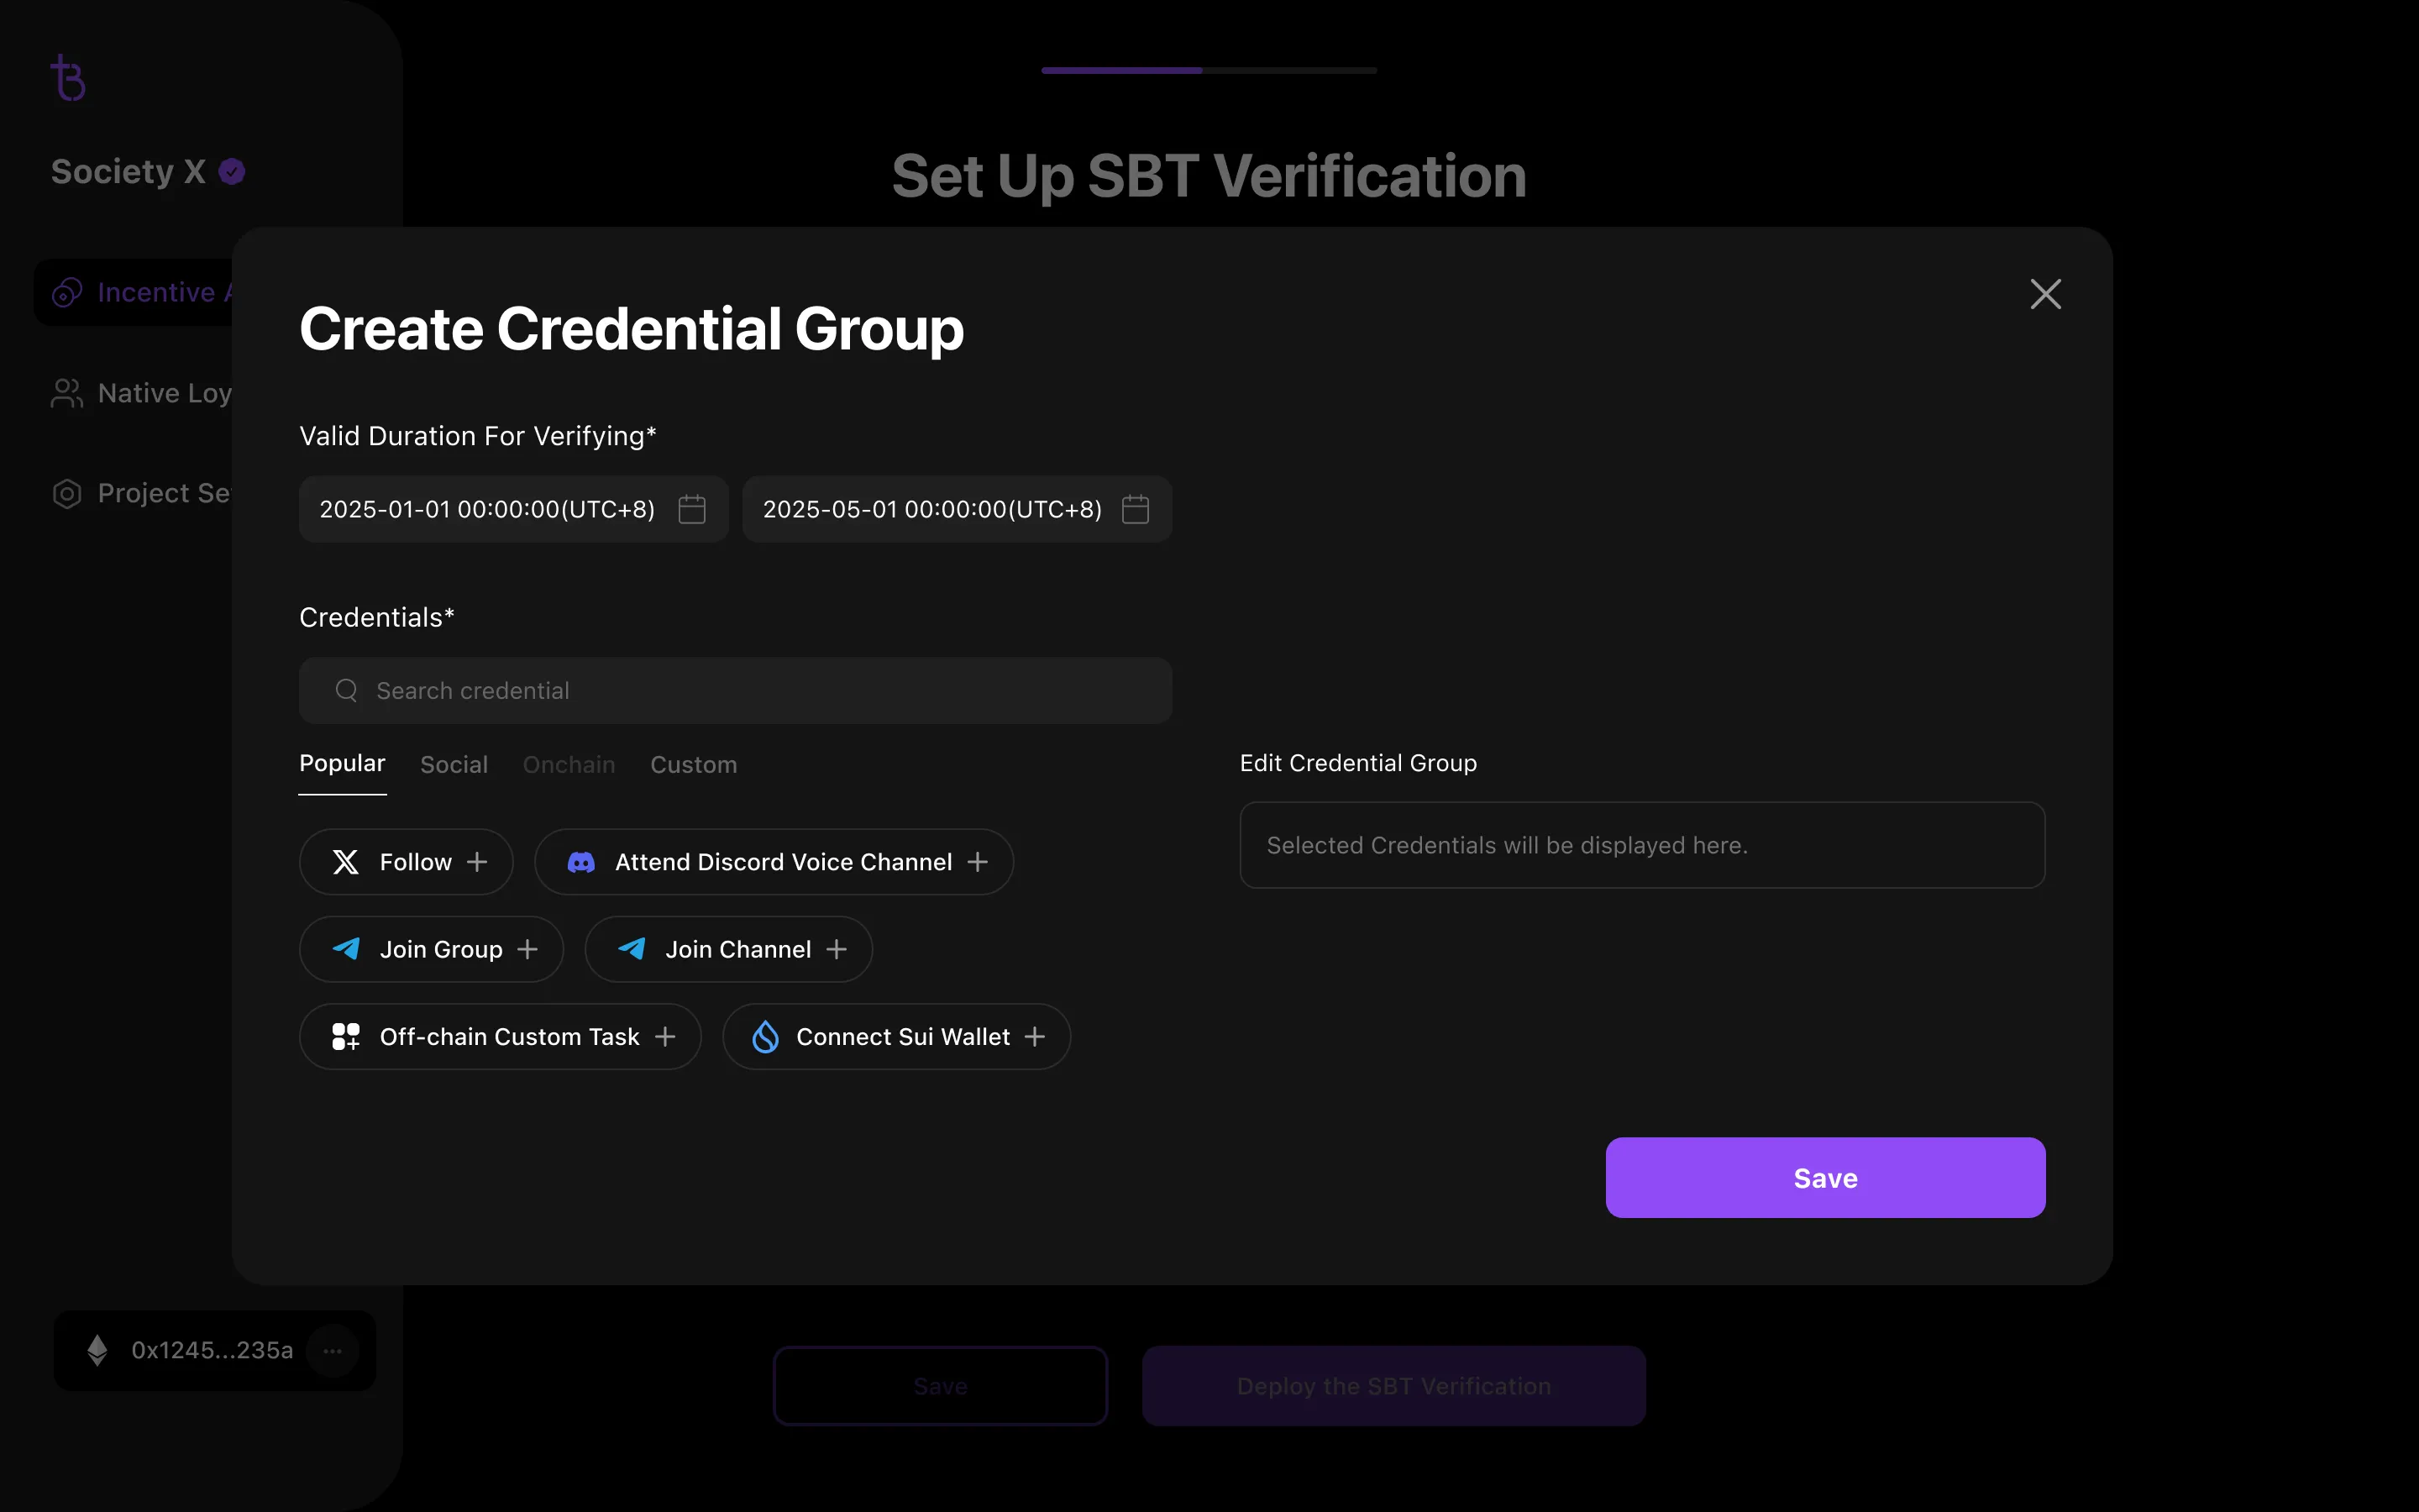Click the Telegram icon on Join Group
Viewport: 2419px width, 1512px height.
pyautogui.click(x=346, y=949)
